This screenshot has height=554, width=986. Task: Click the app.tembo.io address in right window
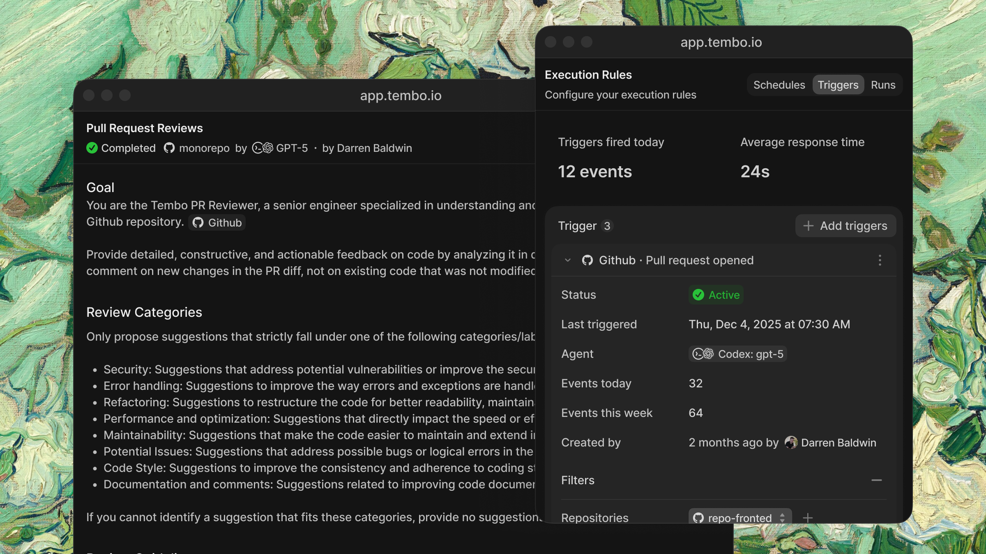[721, 42]
